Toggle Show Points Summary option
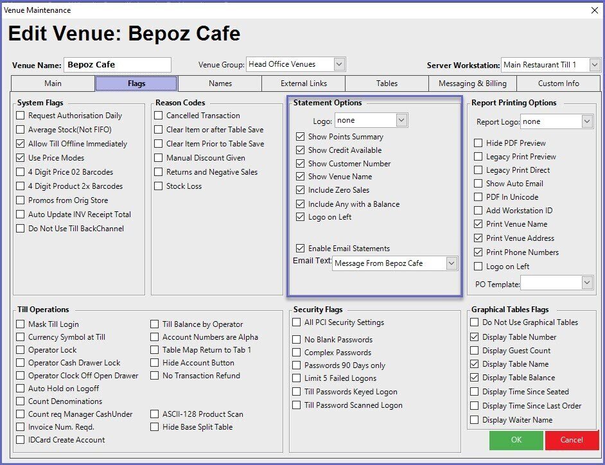605x465 pixels. coord(301,137)
